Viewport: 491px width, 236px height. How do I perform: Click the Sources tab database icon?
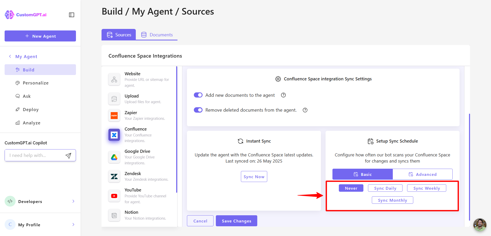point(110,35)
